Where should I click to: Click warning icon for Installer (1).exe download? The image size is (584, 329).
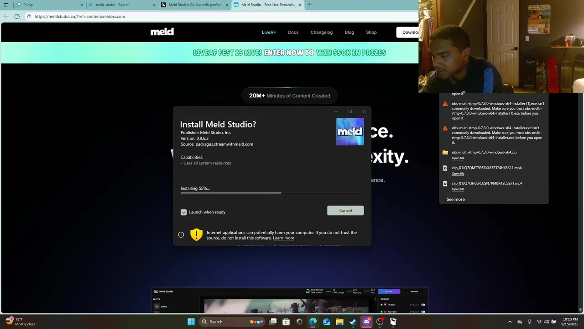445,104
